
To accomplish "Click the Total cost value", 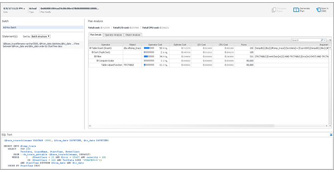I will point(106,28).
